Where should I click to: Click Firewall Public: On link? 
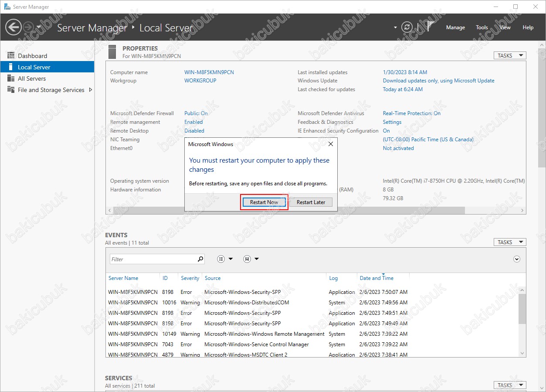(196, 113)
